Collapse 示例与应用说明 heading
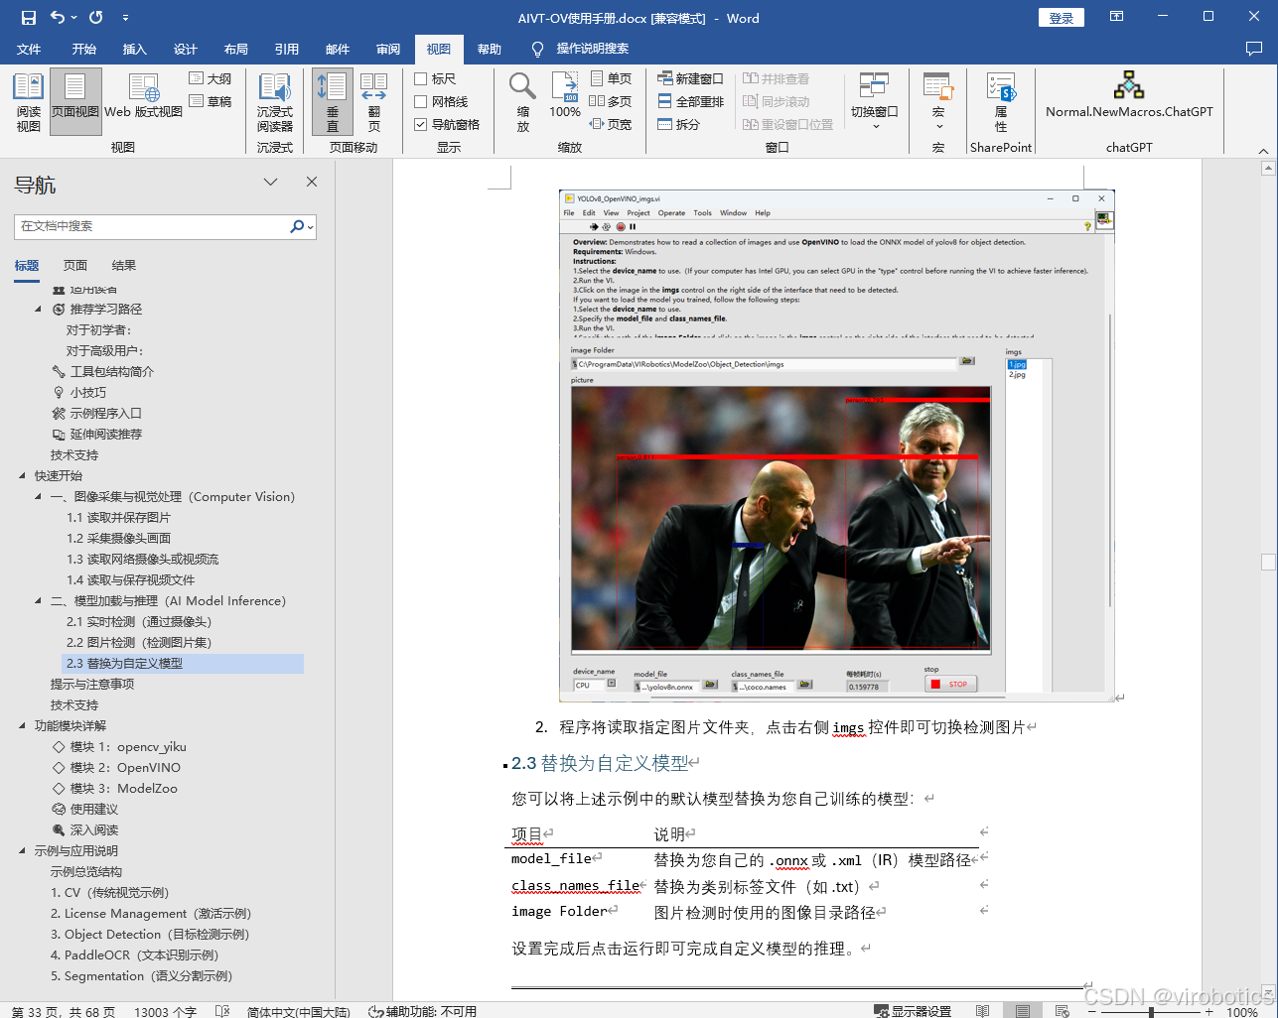1278x1018 pixels. click(22, 851)
